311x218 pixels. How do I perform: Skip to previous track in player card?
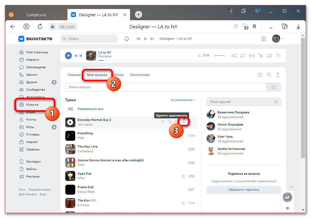pos(76,56)
